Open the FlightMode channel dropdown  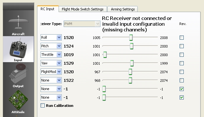point(51,72)
